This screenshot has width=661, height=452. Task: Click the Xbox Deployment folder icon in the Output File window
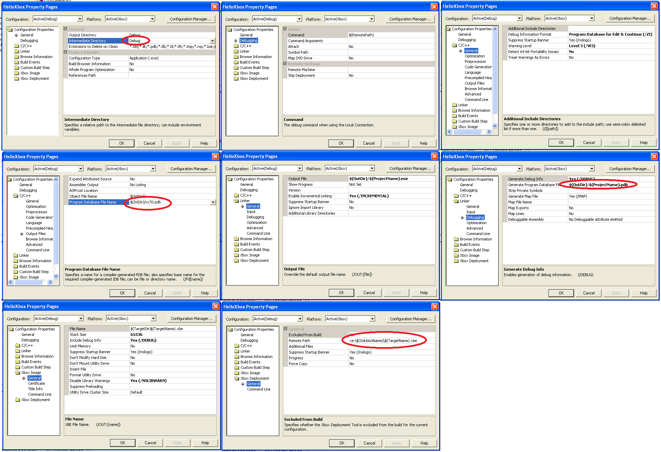click(236, 260)
